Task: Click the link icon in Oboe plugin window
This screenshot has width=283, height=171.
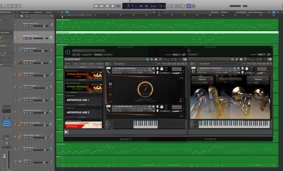Action: coord(184,54)
